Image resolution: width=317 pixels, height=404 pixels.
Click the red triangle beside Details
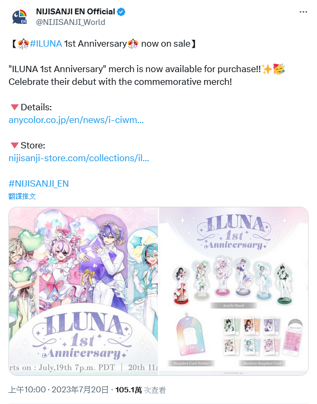(x=14, y=107)
